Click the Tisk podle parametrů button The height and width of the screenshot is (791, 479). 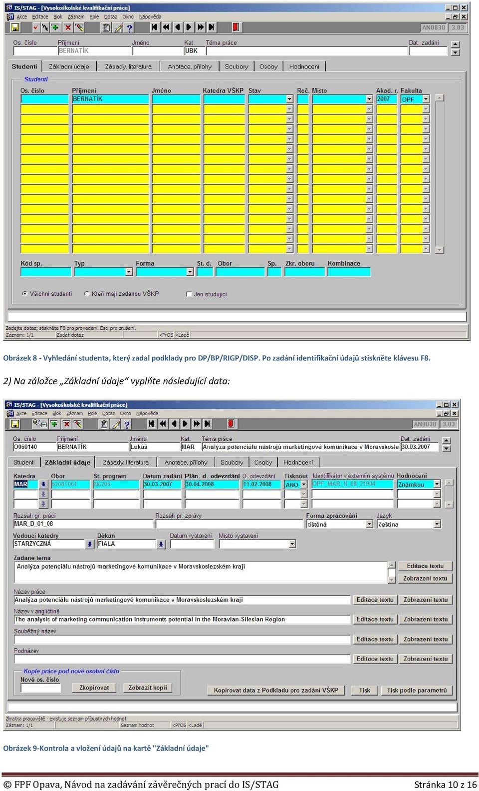pos(417,690)
